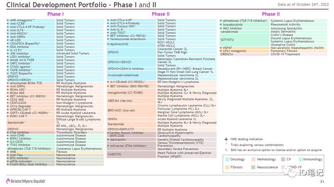Click the 'farletuzumab ecteribulin' entry
Viewport: 334px width, 187px height.
pyautogui.click(x=128, y=39)
